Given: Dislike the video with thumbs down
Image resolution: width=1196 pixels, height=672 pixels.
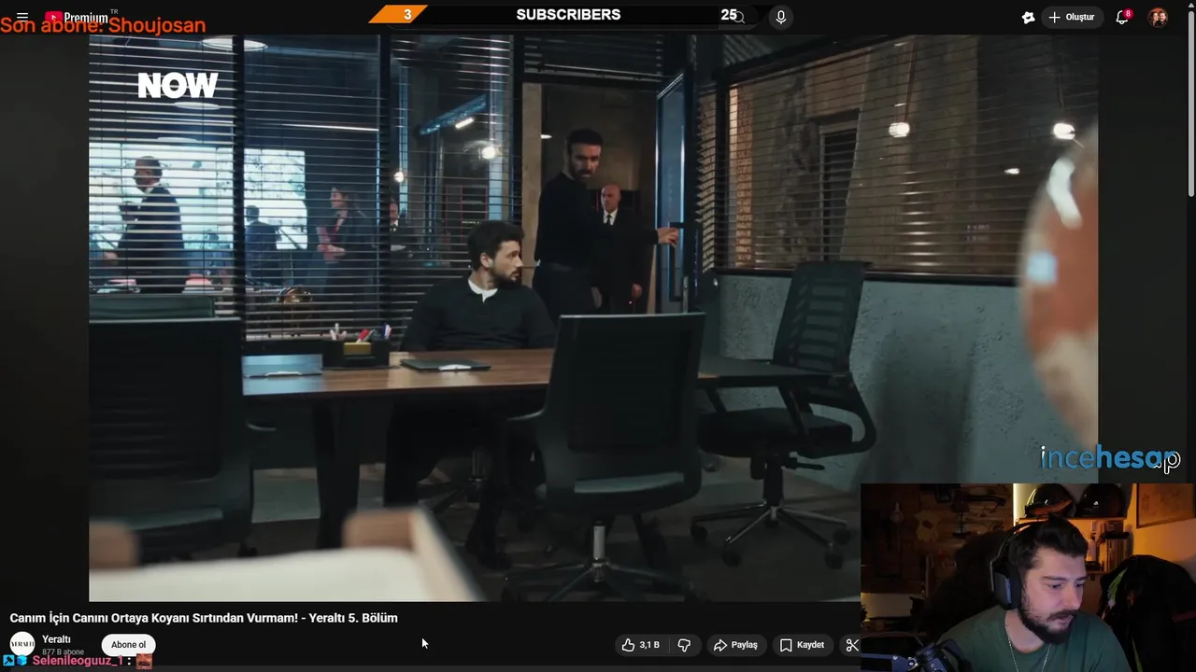Looking at the screenshot, I should [x=684, y=645].
